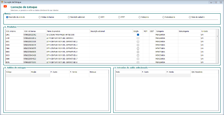Click 'P. Venda' header in 'Saldos de estoque'
The height and width of the screenshot is (115, 224).
79,72
